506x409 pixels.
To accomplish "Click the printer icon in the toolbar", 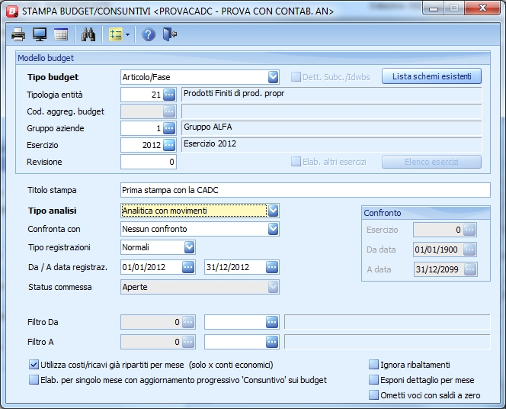I will [x=18, y=34].
